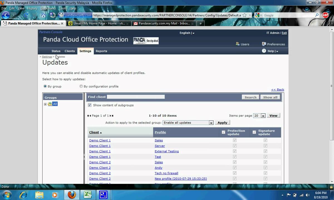Click the Apply button

tap(222, 122)
